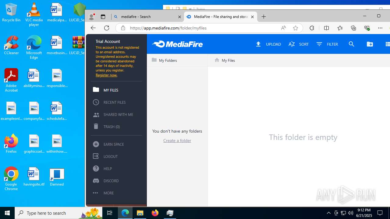390x219 pixels.
Task: Open Edge Settings and more menu
Action: (x=380, y=28)
